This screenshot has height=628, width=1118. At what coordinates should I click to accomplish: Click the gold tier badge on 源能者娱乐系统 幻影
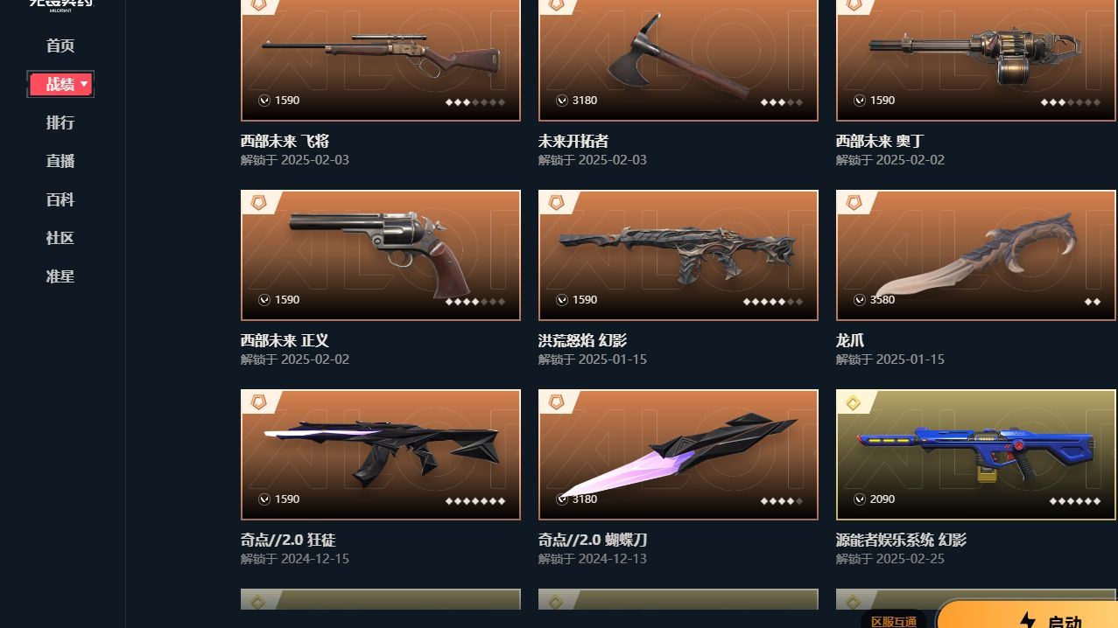click(854, 401)
